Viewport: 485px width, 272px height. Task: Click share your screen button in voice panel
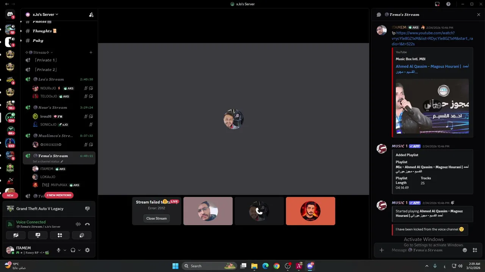[x=38, y=235]
